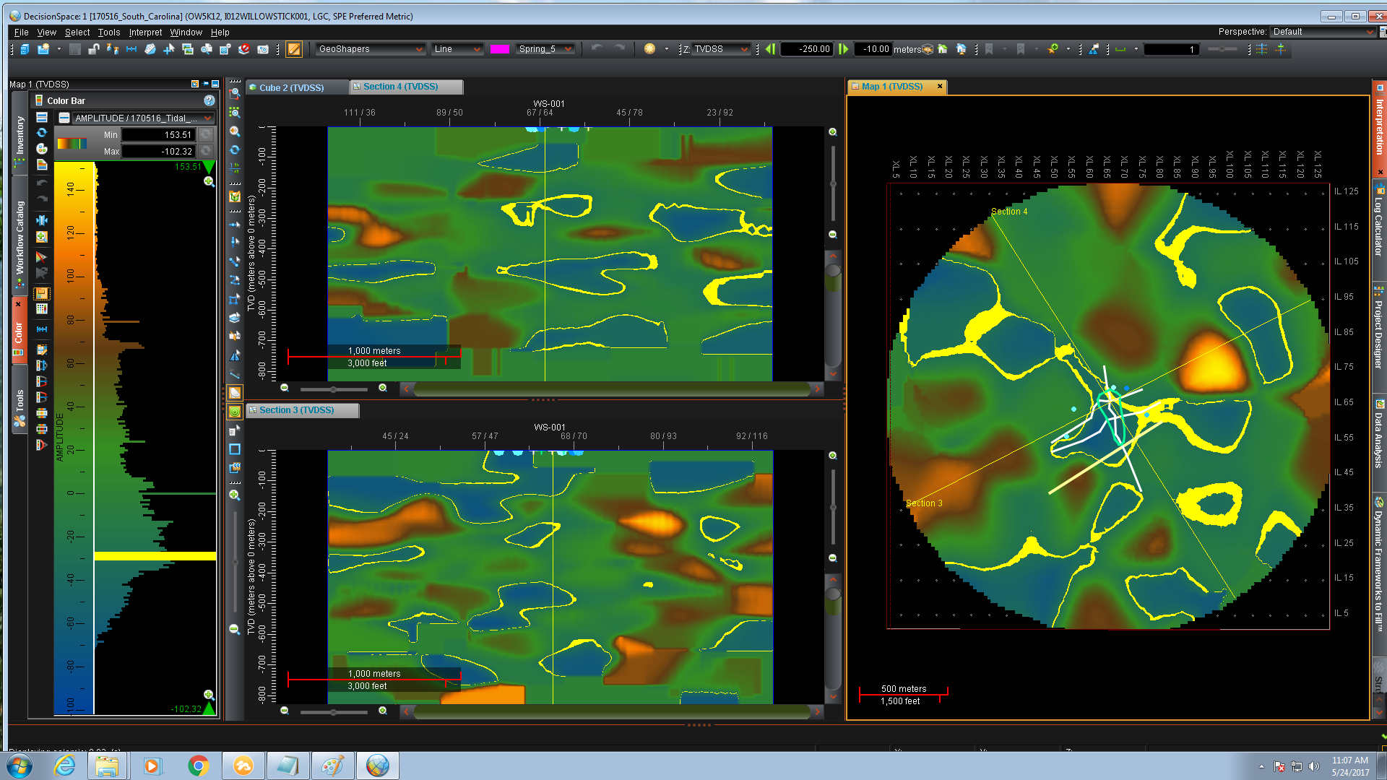Open Color Bar help question icon
Viewport: 1387px width, 780px height.
click(209, 100)
